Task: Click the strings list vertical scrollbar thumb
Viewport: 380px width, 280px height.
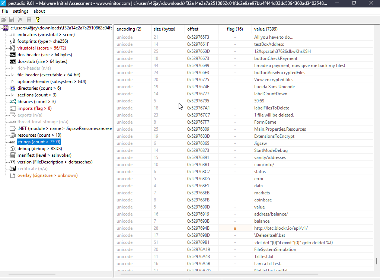Action: pos(376,261)
